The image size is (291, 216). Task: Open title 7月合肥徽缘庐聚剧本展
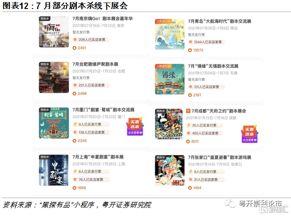coord(95,64)
